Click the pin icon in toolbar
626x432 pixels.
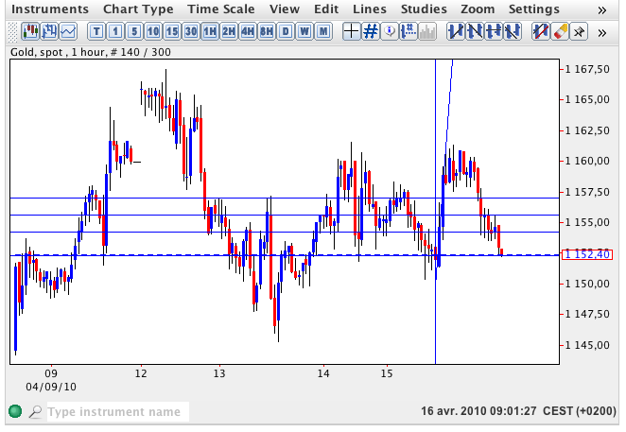(580, 31)
